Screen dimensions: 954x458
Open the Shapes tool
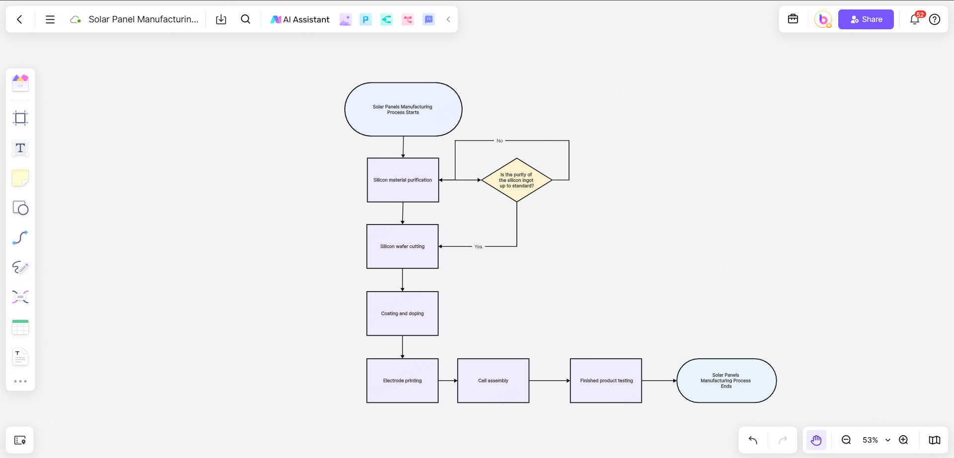pyautogui.click(x=20, y=208)
